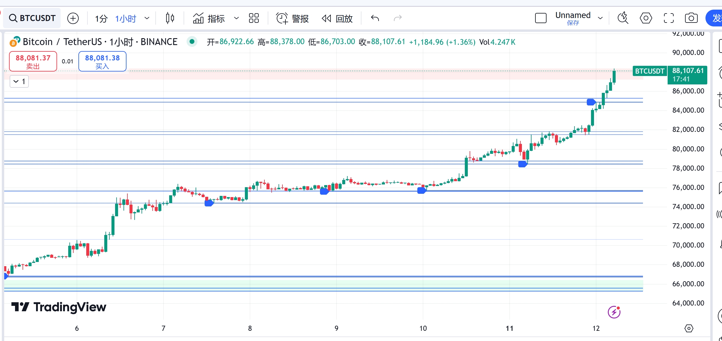Click the blue 买入 buy price button
Image resolution: width=722 pixels, height=341 pixels.
pos(102,61)
